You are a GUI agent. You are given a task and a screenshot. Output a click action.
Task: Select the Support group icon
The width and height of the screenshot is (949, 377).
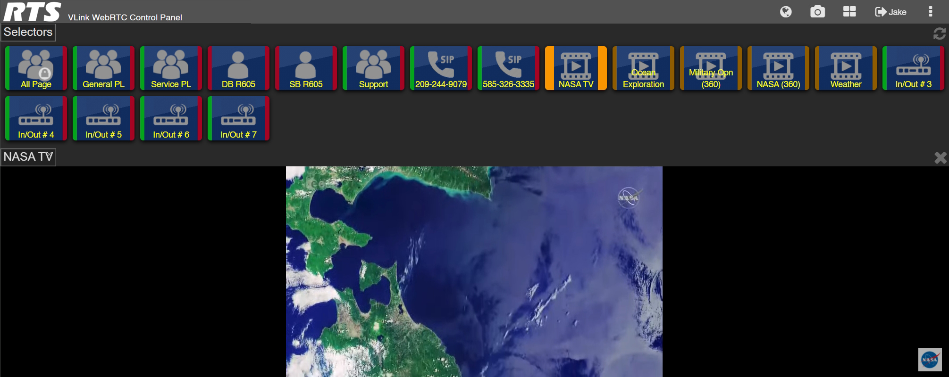tap(373, 68)
